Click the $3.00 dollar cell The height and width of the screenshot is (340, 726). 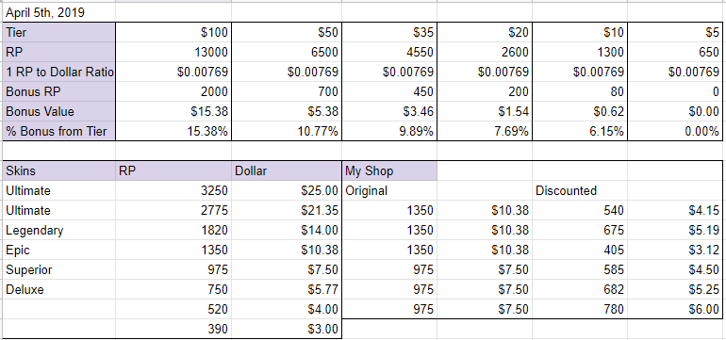[287, 330]
